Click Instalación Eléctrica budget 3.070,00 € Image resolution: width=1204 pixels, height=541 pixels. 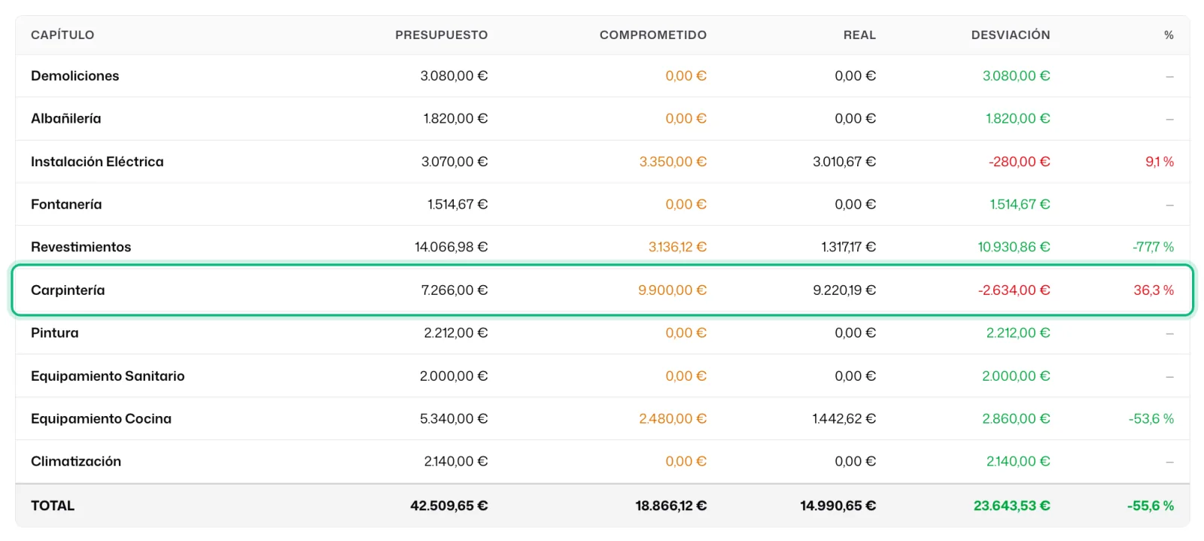coord(455,162)
